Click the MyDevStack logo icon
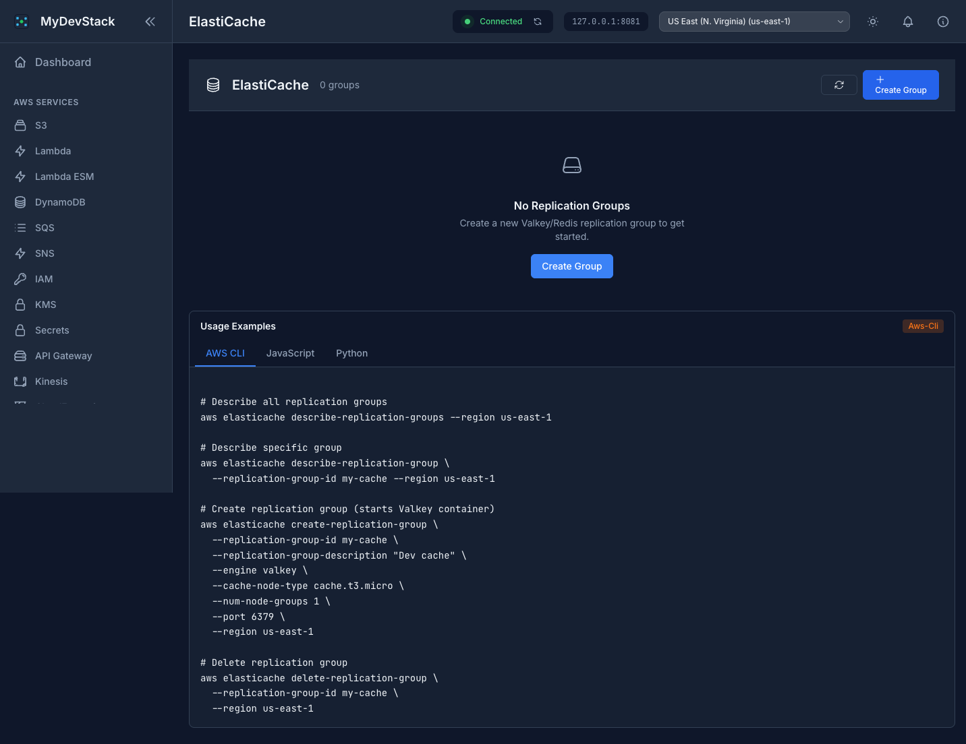This screenshot has width=966, height=744. [22, 22]
